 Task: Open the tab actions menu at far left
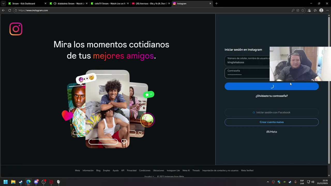[3, 4]
